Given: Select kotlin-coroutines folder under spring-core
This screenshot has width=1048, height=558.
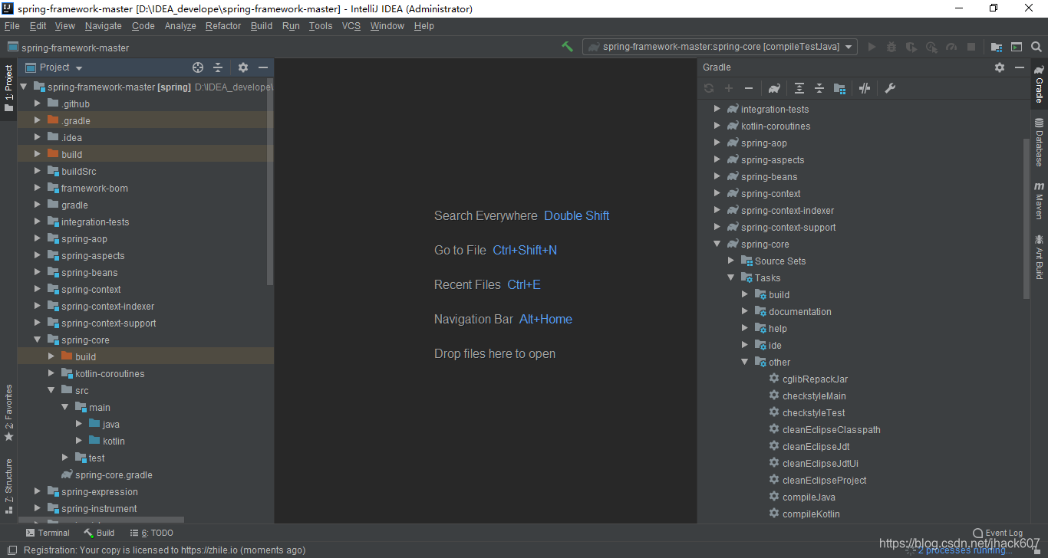Looking at the screenshot, I should tap(110, 373).
